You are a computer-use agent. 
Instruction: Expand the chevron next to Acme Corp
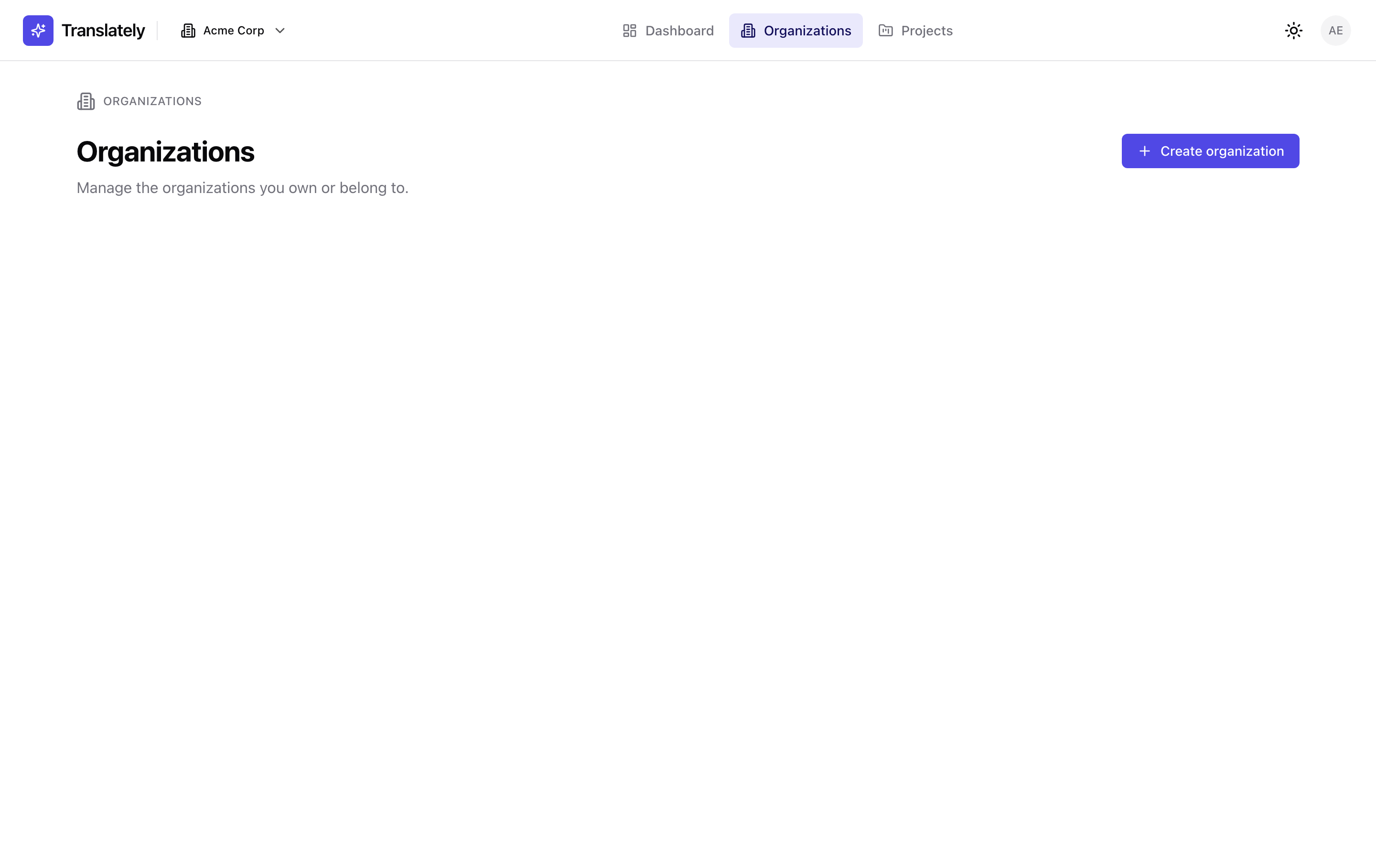279,30
